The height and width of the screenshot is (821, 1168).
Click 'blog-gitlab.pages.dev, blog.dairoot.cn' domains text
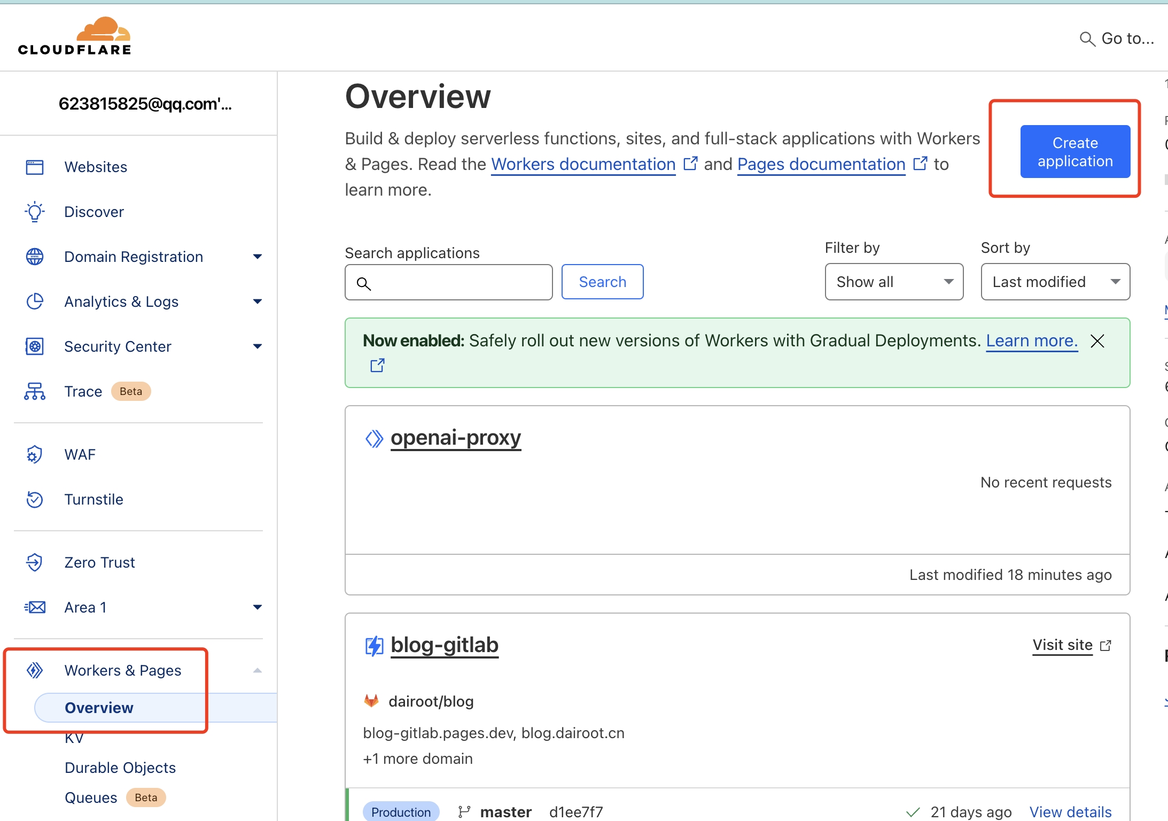pyautogui.click(x=494, y=733)
